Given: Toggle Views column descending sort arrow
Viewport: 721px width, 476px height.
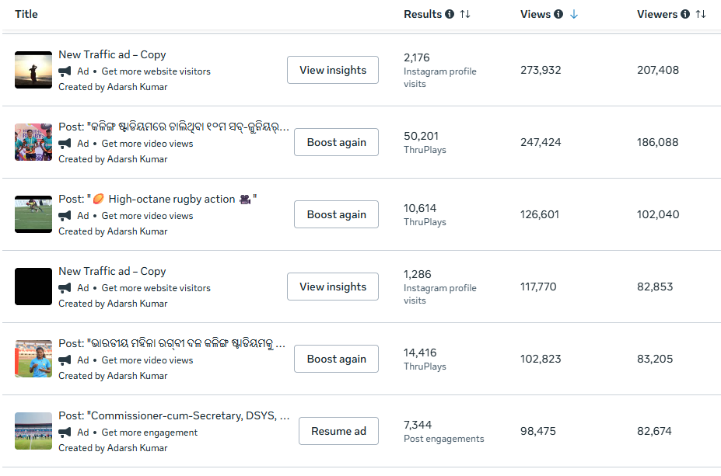Looking at the screenshot, I should (x=574, y=14).
